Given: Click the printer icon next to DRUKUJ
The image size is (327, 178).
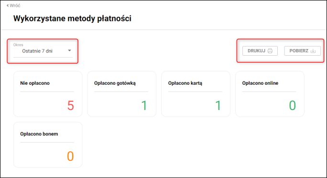Looking at the screenshot, I should coord(270,51).
